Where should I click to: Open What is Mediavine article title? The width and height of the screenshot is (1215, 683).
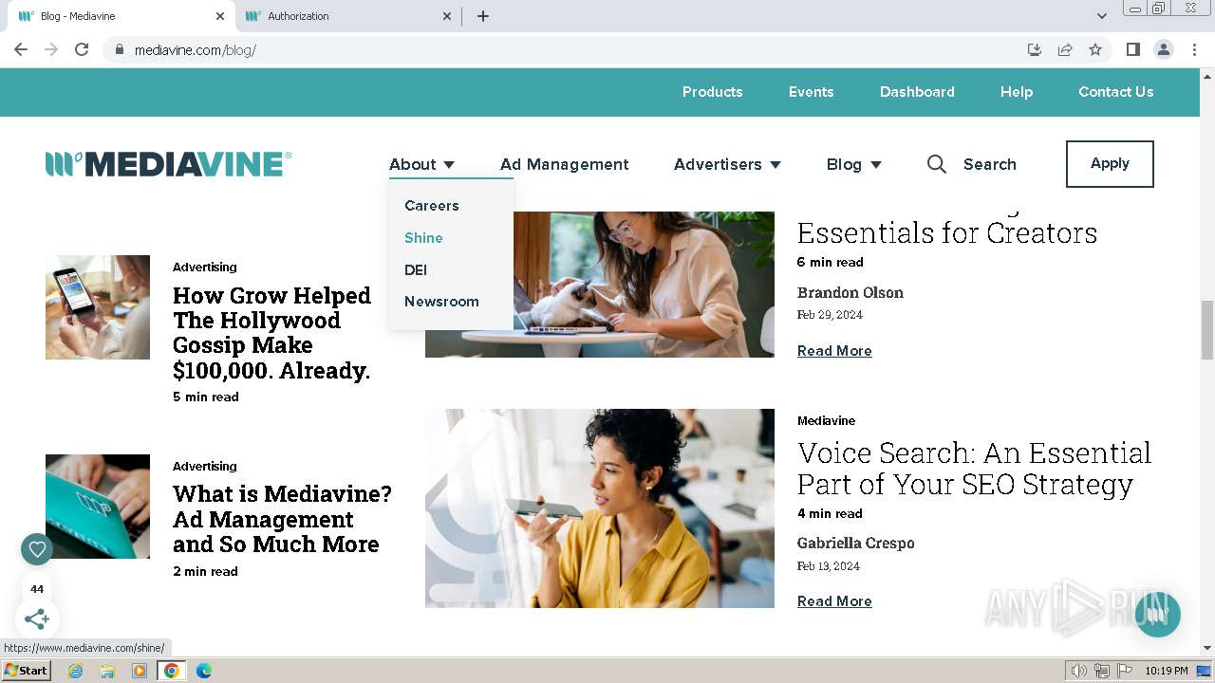click(282, 519)
